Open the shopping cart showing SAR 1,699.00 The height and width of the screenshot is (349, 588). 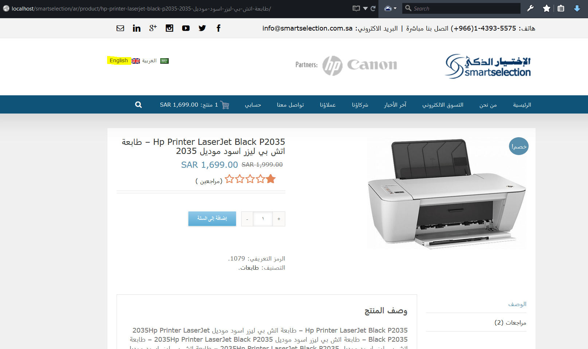click(195, 105)
